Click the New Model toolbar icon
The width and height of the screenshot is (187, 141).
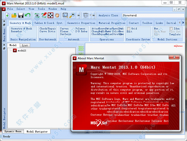[x=7, y=16]
